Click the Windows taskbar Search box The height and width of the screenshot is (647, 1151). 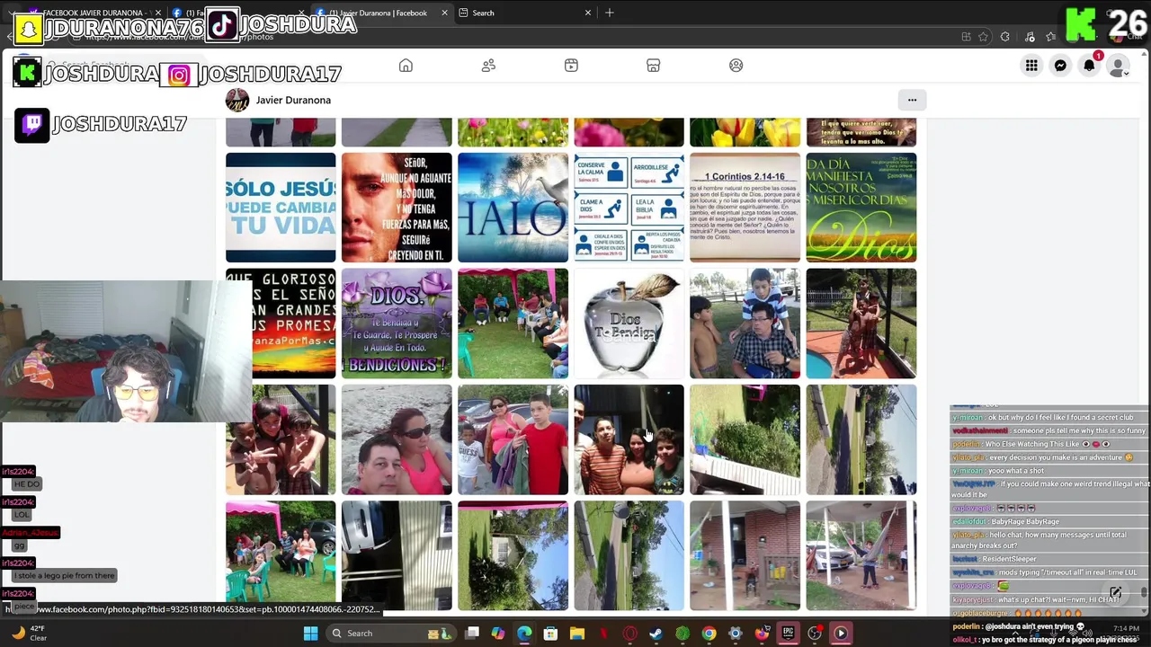391,633
